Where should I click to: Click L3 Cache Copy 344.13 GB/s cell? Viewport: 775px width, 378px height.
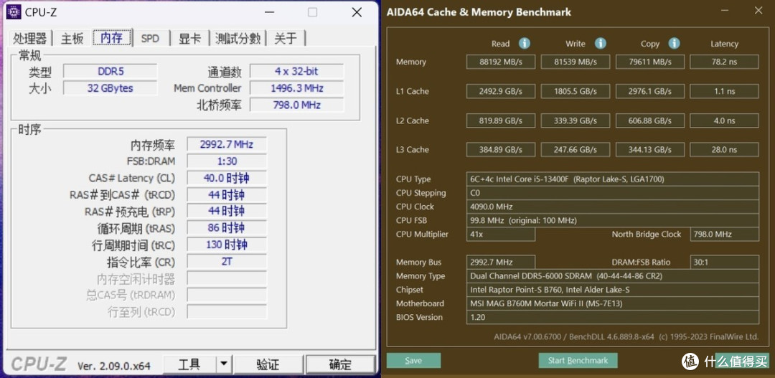tap(650, 149)
